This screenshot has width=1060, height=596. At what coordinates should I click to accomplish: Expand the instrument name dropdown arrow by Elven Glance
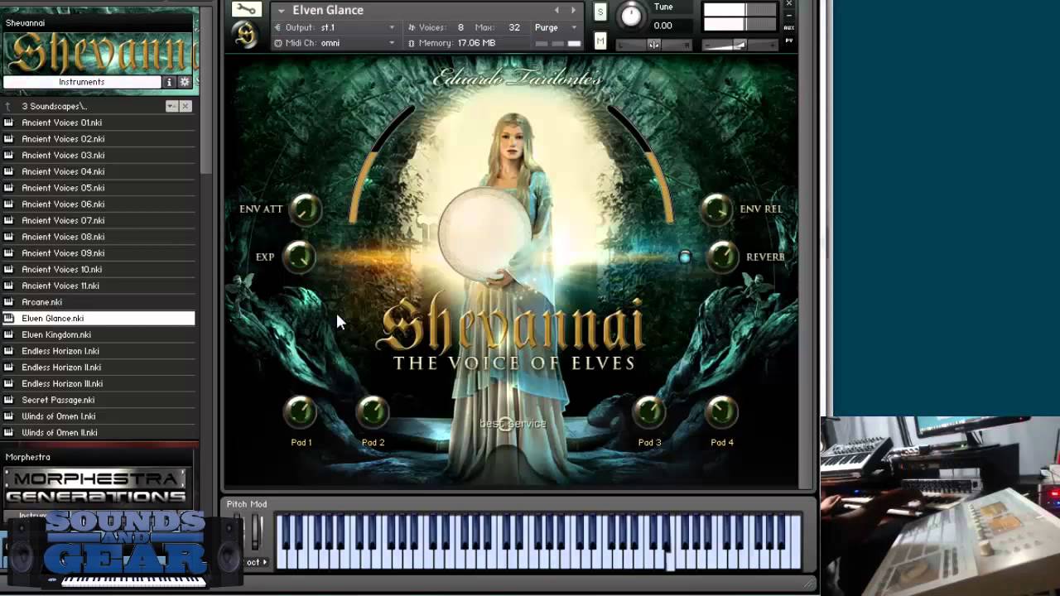coord(282,11)
